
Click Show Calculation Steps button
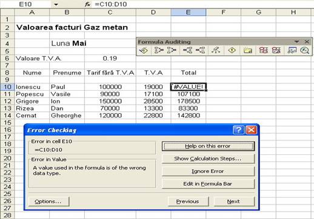click(x=208, y=159)
